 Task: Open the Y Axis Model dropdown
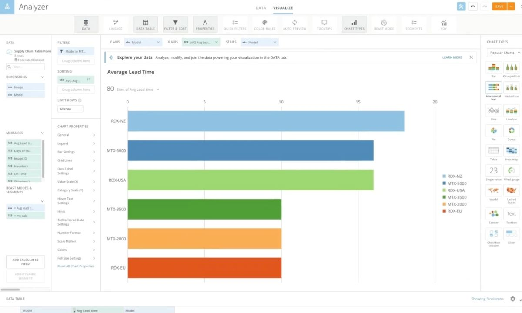pyautogui.click(x=143, y=42)
